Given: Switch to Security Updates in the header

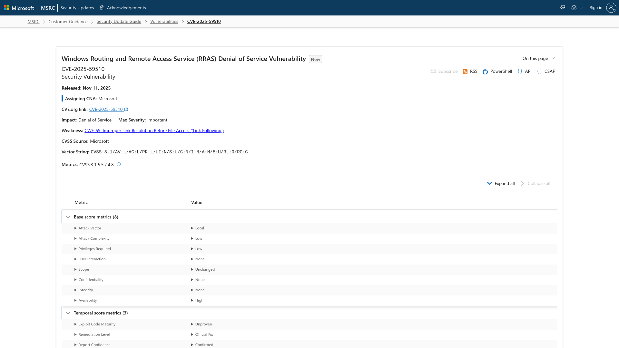Looking at the screenshot, I should point(77,7).
